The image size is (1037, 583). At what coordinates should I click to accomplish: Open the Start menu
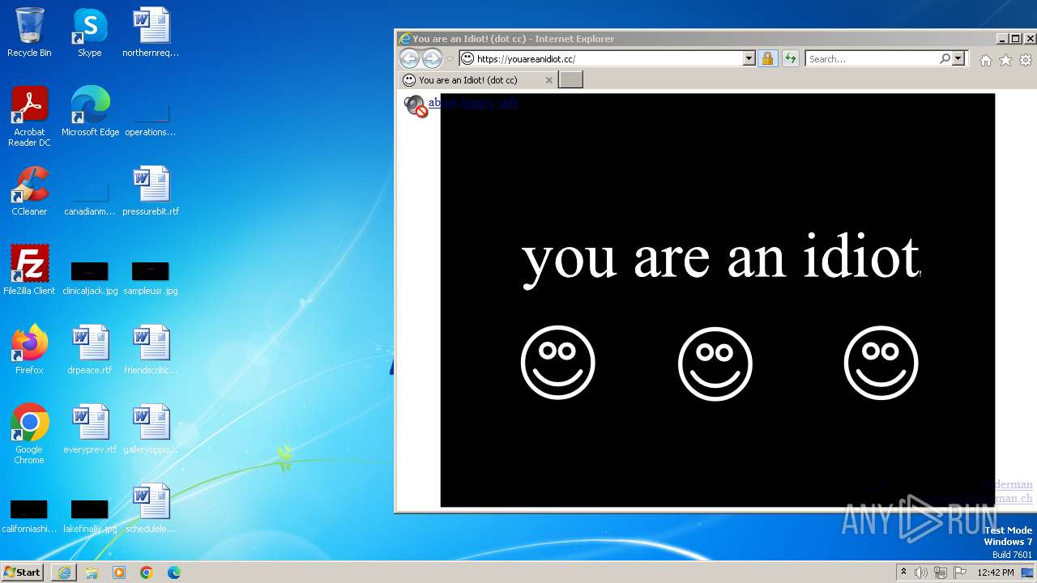pos(22,572)
